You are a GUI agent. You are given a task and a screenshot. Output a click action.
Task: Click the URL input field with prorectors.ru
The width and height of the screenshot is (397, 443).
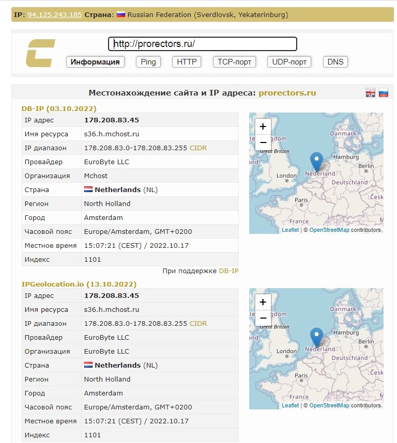click(202, 44)
